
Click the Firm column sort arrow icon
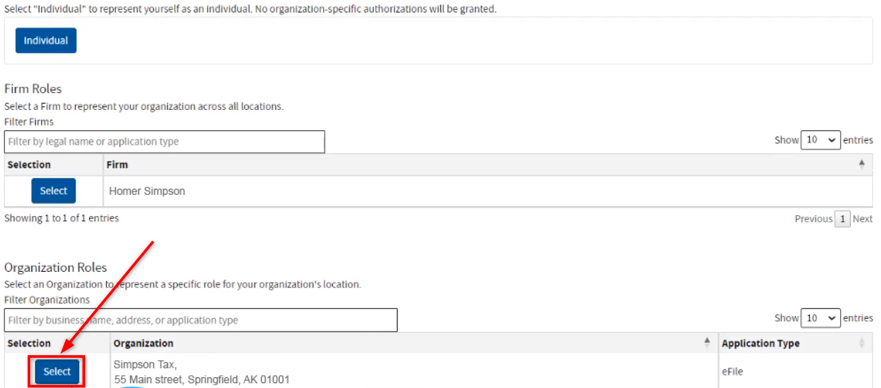click(x=861, y=164)
